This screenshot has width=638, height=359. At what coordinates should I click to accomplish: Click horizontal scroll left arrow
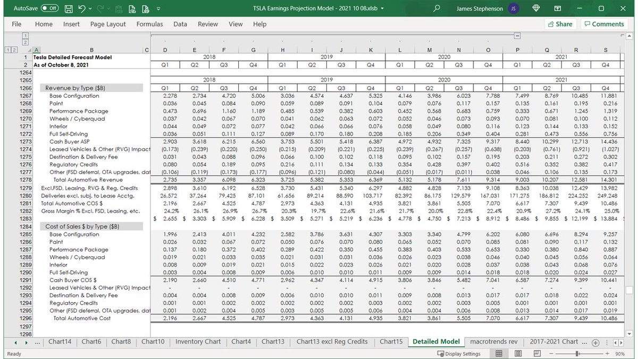615,343
